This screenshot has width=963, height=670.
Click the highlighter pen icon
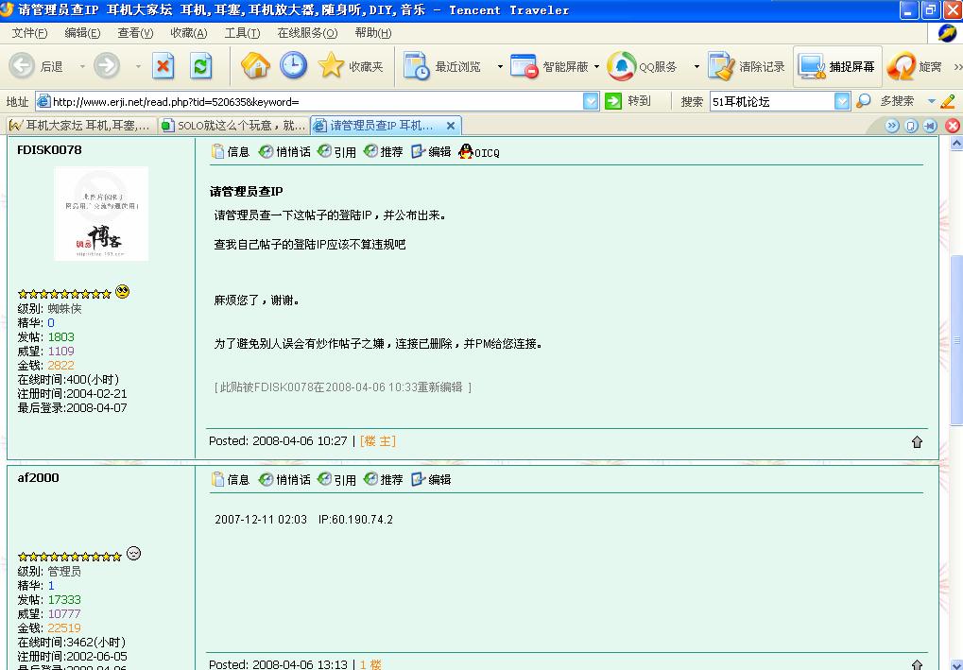pos(948,101)
